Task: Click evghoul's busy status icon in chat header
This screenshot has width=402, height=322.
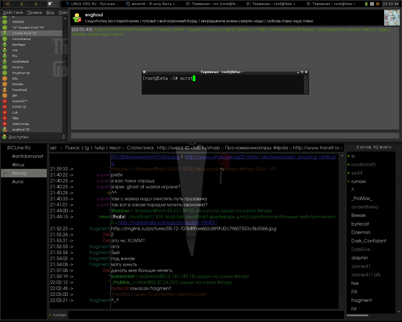Action: click(x=77, y=18)
